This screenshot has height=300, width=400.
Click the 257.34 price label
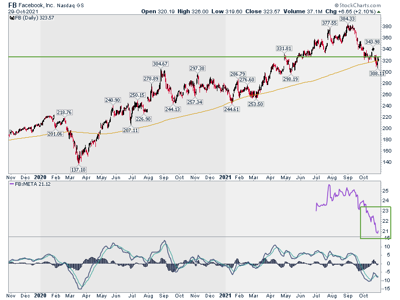(195, 102)
